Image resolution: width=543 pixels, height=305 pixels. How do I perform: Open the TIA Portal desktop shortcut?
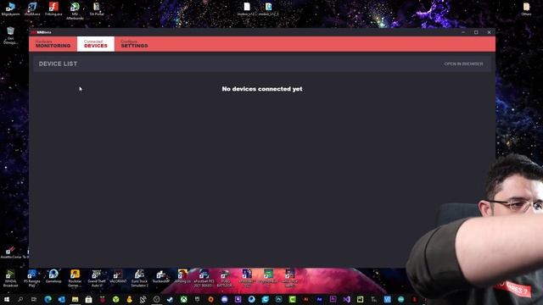click(x=97, y=9)
